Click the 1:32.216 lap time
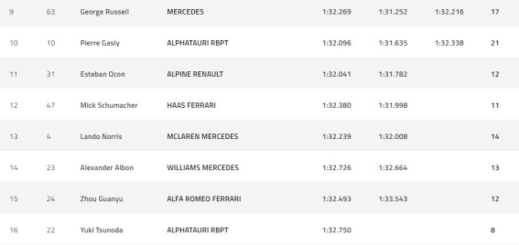This screenshot has width=519, height=245. [449, 12]
